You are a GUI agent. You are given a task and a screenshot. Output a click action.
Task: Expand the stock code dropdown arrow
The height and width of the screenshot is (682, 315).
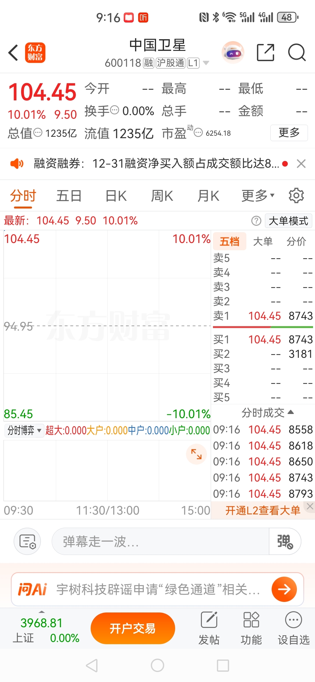[206, 63]
